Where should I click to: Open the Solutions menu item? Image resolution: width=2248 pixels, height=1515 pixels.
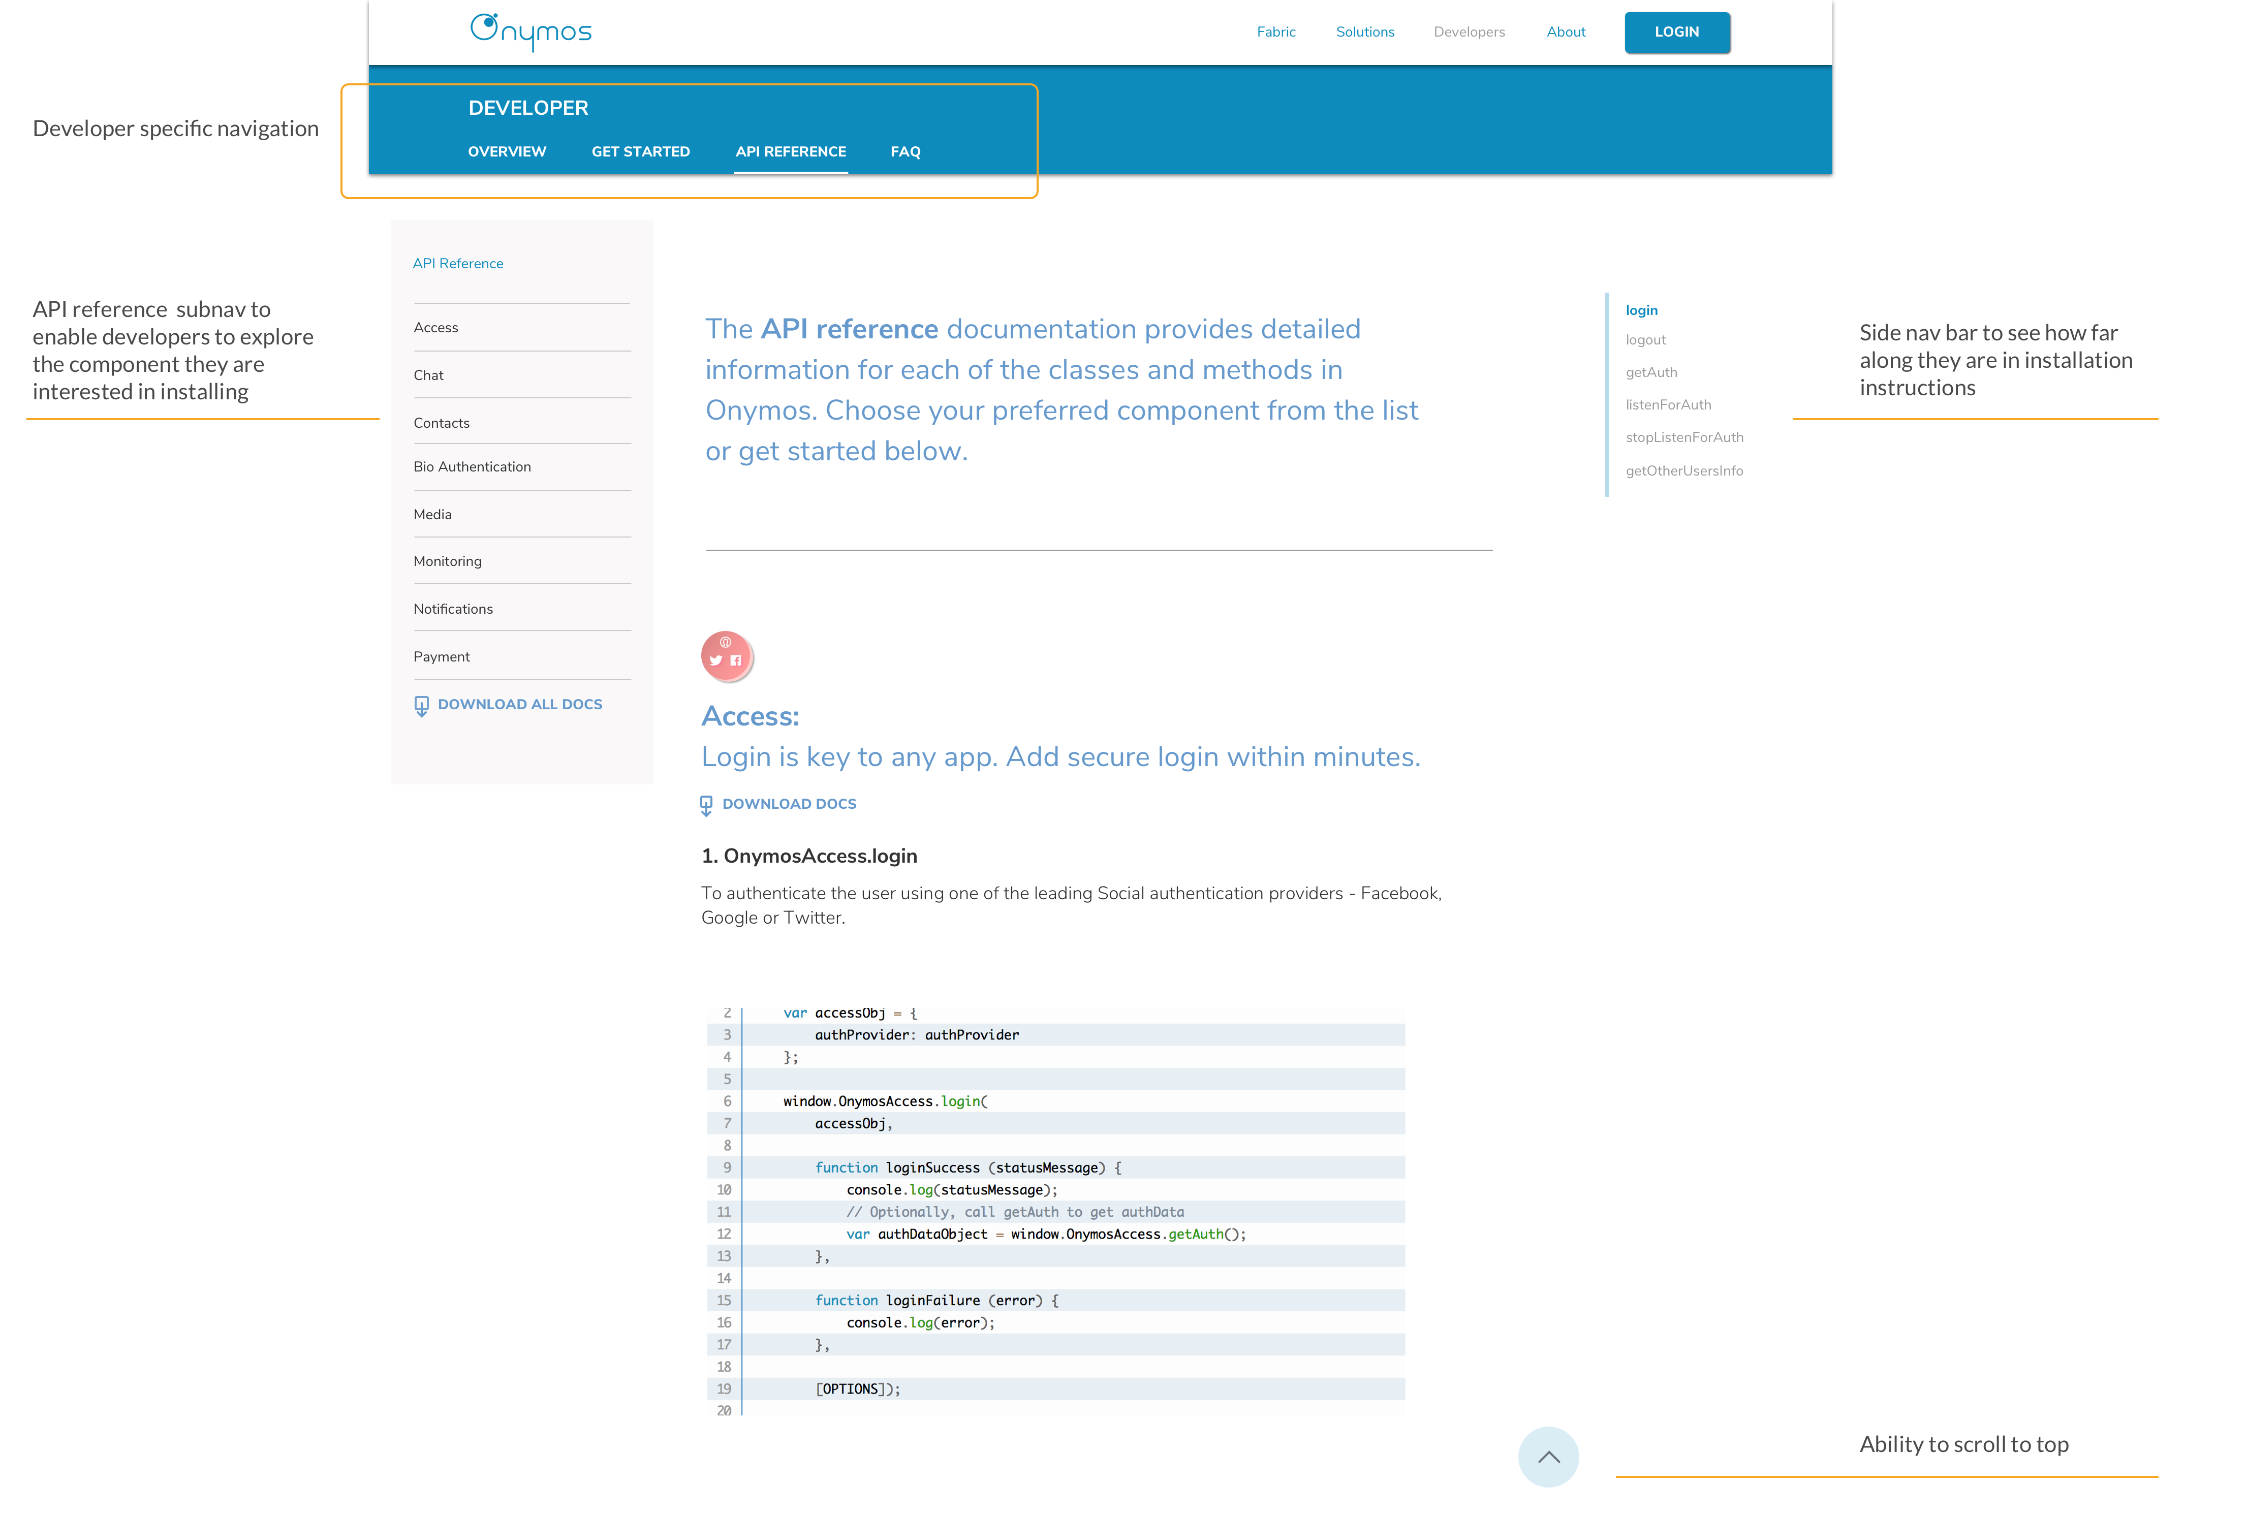click(x=1365, y=32)
